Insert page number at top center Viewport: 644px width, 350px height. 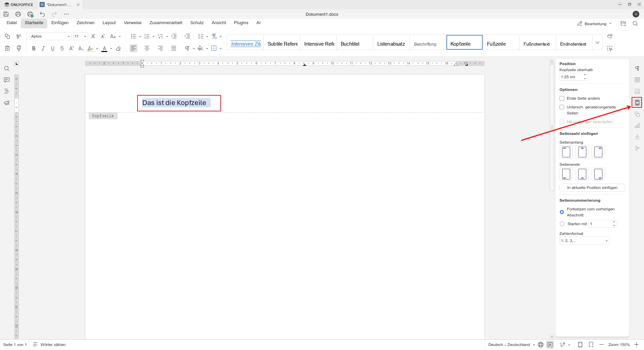[x=582, y=152]
